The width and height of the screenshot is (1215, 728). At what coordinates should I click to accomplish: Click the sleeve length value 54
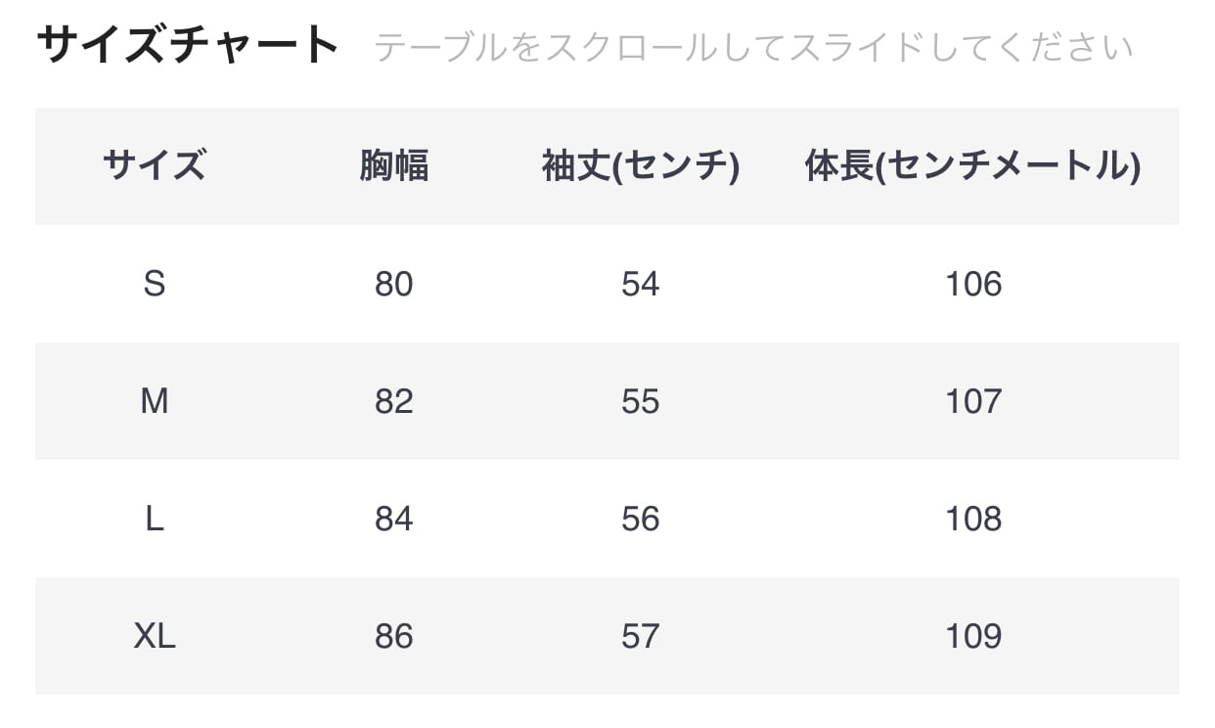[x=641, y=284]
